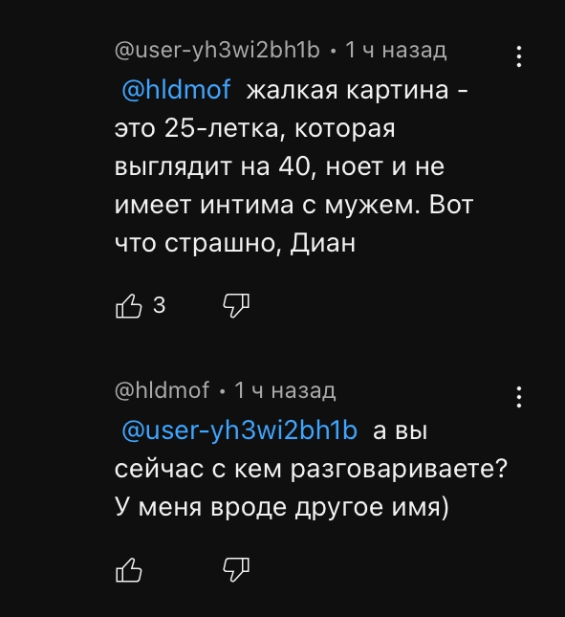Like the reply from @hldmof
Image resolution: width=565 pixels, height=617 pixels.
tap(129, 570)
